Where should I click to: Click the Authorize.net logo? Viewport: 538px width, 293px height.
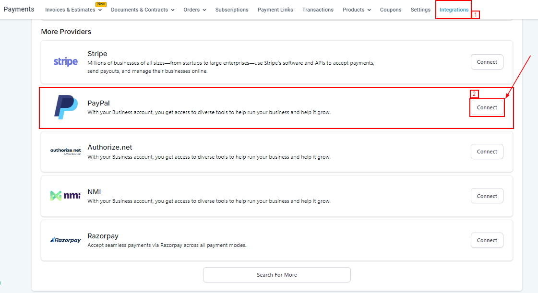(x=65, y=152)
